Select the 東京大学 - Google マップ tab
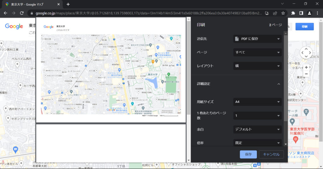The height and width of the screenshot is (169, 323). coord(32,4)
